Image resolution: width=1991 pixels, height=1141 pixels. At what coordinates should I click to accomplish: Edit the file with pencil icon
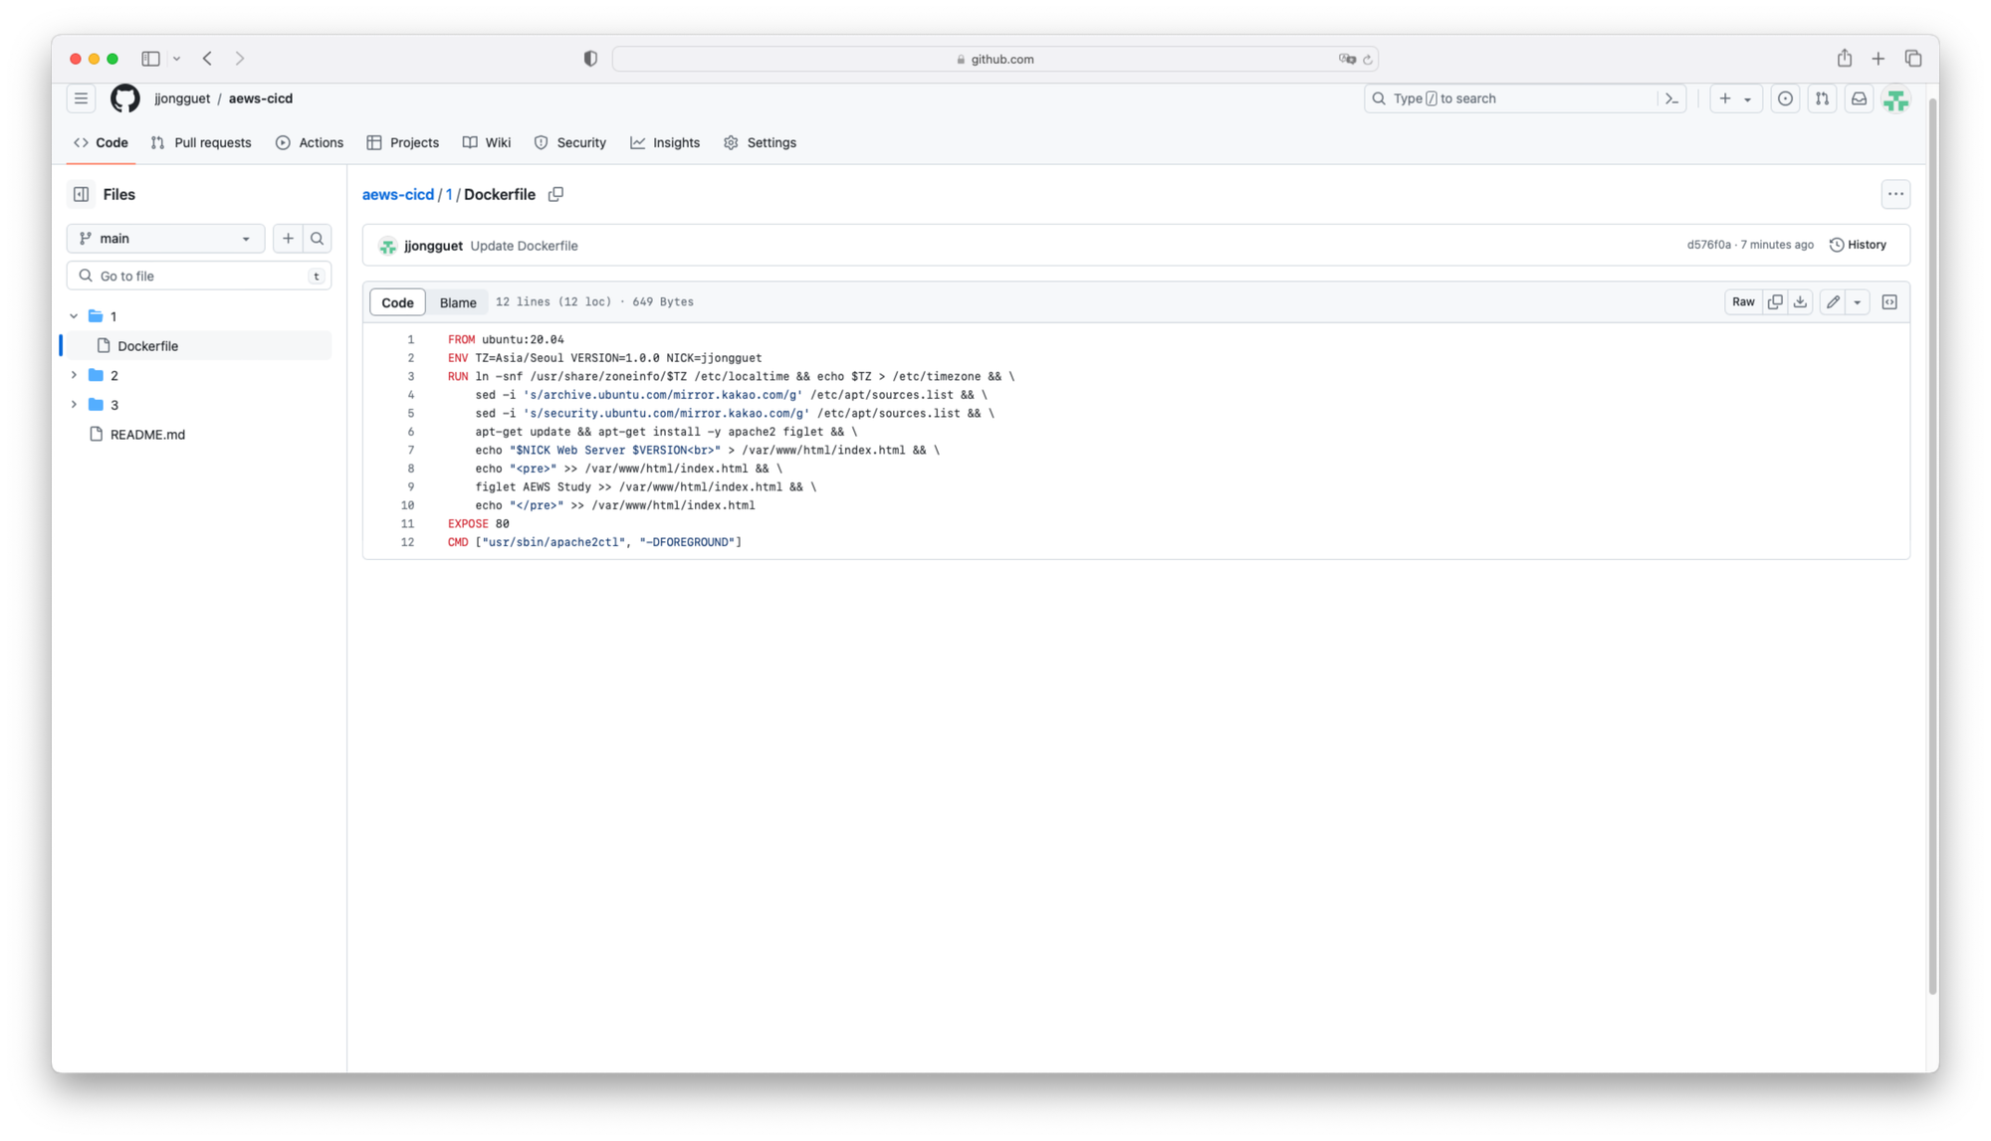(1833, 301)
